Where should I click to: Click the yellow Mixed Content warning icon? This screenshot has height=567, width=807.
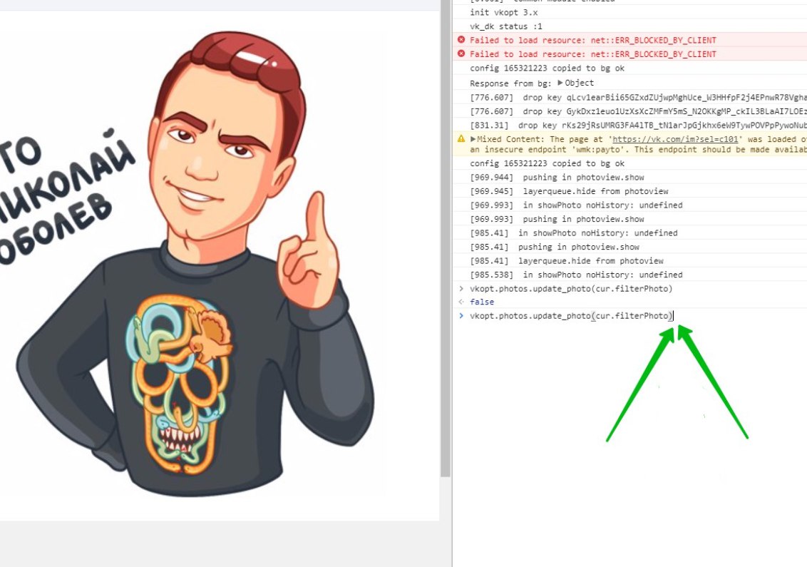[461, 139]
